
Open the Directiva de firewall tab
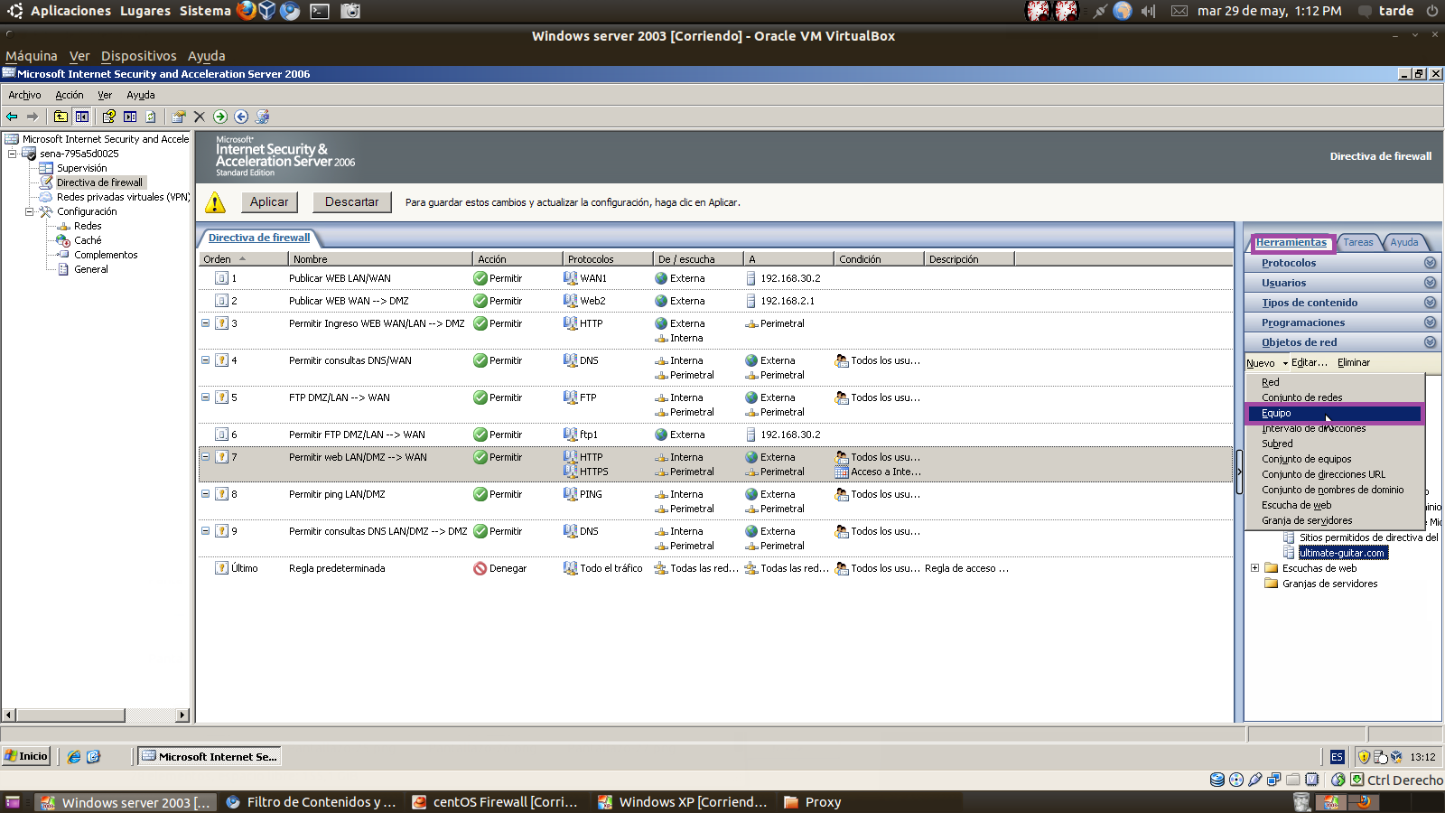click(259, 238)
